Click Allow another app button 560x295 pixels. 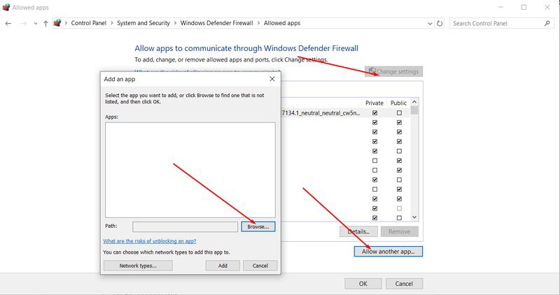click(x=388, y=252)
